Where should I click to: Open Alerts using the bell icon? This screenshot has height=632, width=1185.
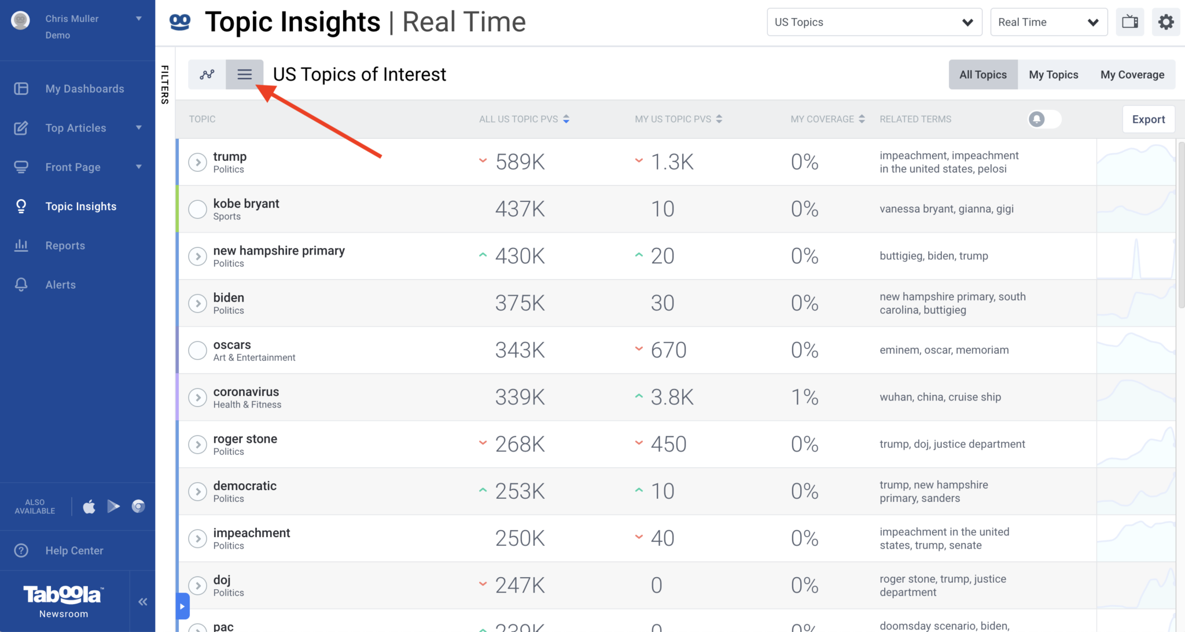21,284
